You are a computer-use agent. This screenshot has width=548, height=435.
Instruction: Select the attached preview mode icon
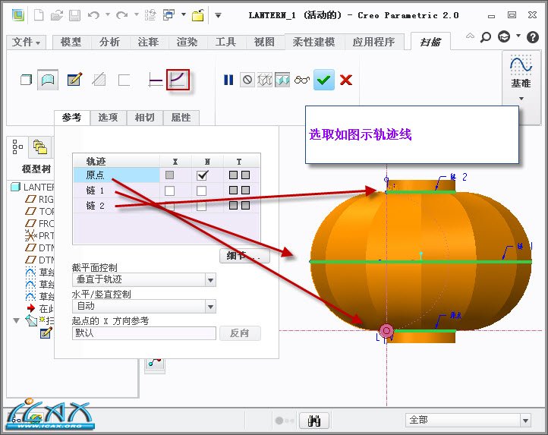coord(282,80)
